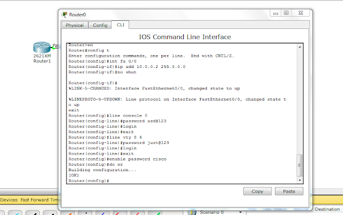Click the CLI scrollbar down arrow
The width and height of the screenshot is (343, 215).
[x=300, y=180]
